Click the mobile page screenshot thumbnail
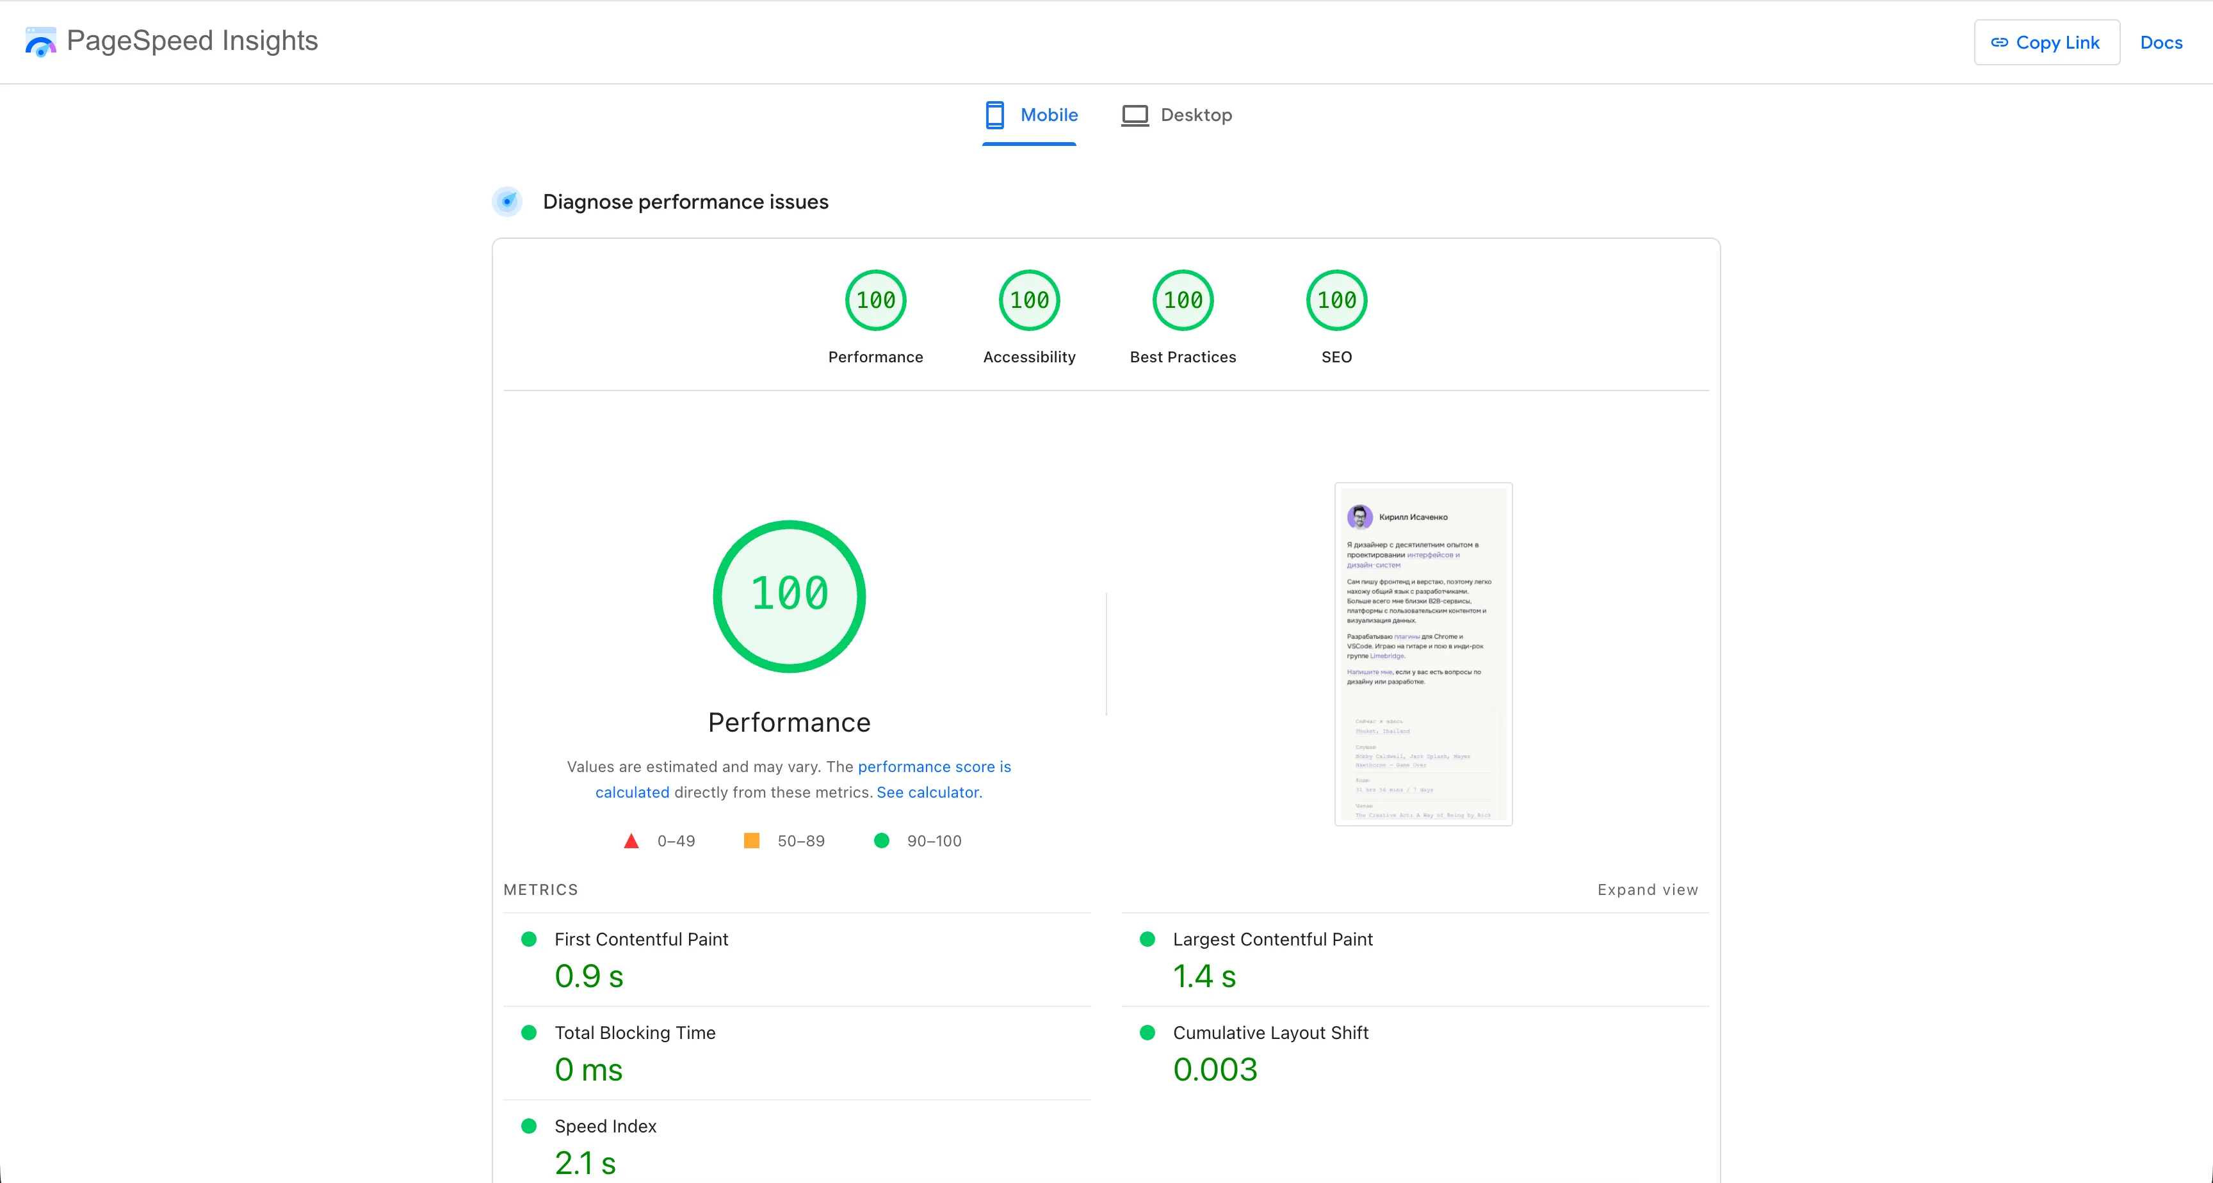Screen dimensions: 2213x1183 pyautogui.click(x=1423, y=655)
